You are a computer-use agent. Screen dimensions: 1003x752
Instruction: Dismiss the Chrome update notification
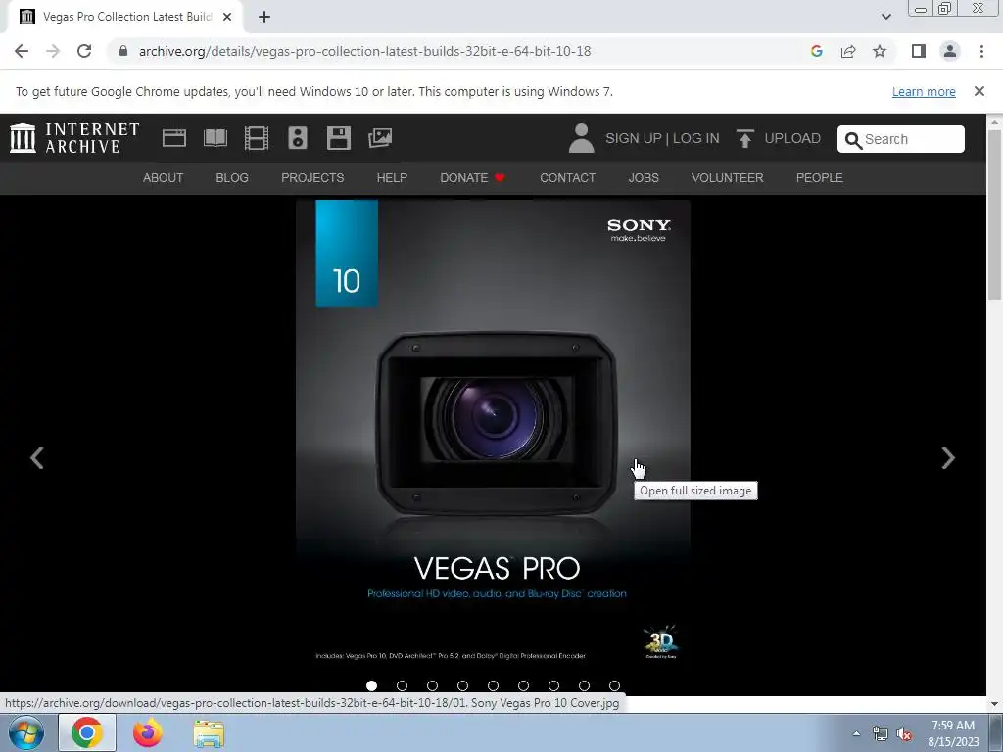pos(979,91)
